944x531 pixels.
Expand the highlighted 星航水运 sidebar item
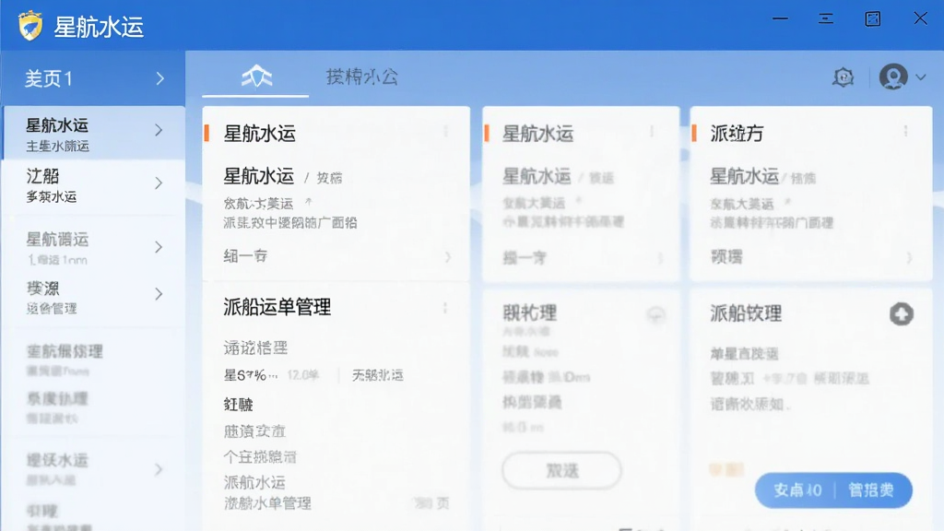tap(159, 130)
